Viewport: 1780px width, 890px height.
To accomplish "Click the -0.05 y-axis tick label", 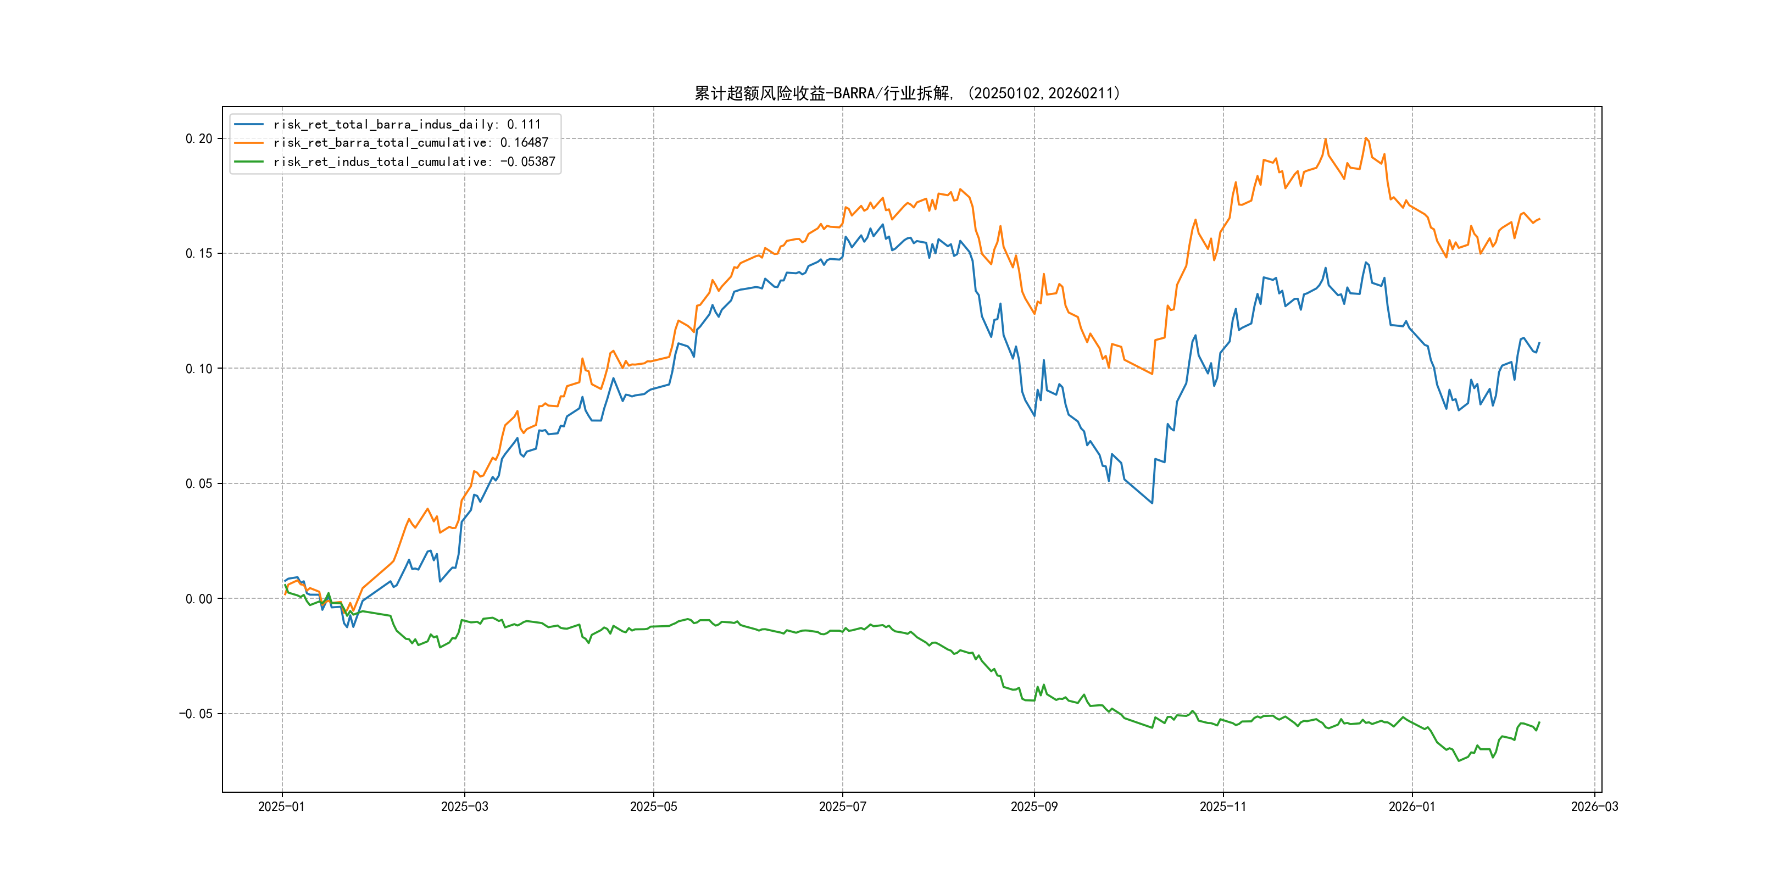I will pos(196,714).
